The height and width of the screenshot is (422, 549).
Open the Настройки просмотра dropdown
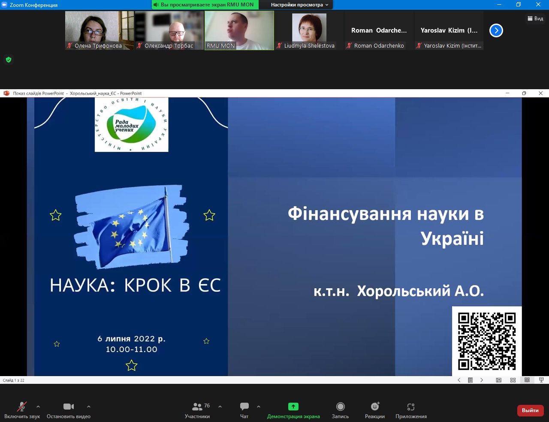[299, 5]
